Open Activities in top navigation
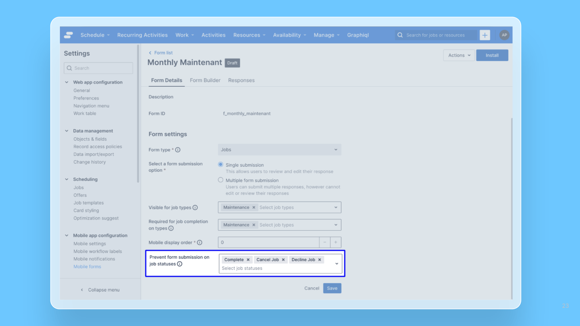This screenshot has height=326, width=580. click(213, 35)
